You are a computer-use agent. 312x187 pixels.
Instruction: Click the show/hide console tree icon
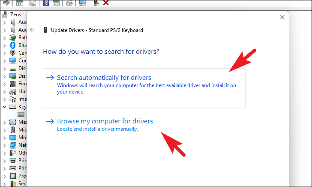20,3
